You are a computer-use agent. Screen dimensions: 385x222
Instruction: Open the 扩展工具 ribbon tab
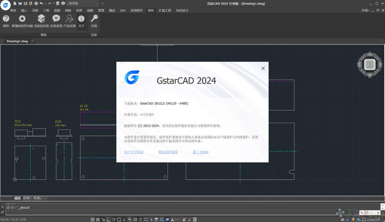tap(165, 10)
